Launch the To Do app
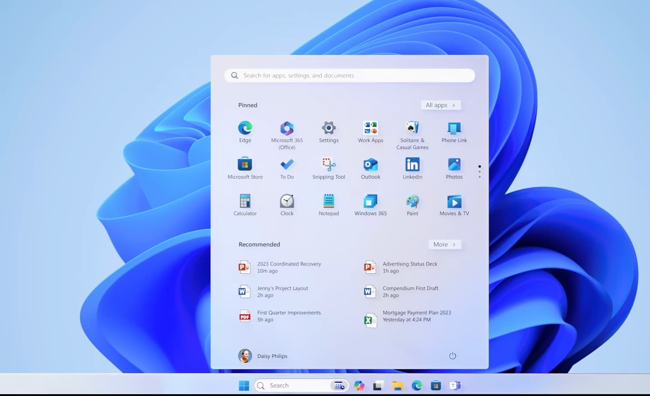 (287, 168)
